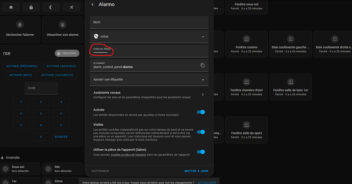Tap keypad digit 3

(61, 102)
